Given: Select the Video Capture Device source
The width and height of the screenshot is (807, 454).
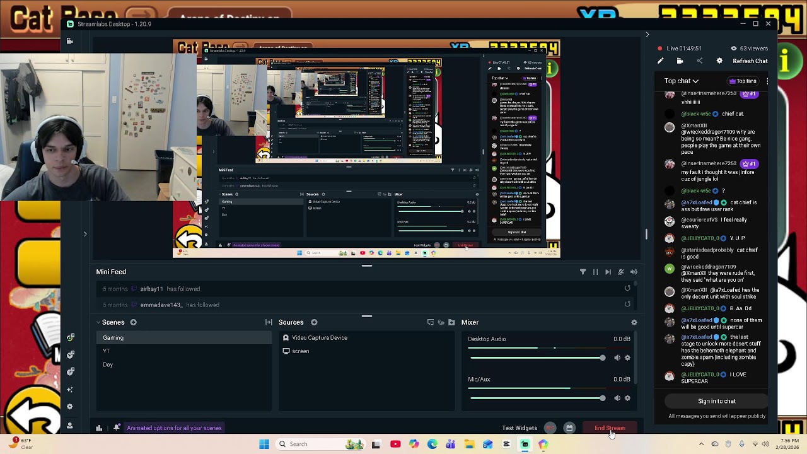Looking at the screenshot, I should [367, 338].
